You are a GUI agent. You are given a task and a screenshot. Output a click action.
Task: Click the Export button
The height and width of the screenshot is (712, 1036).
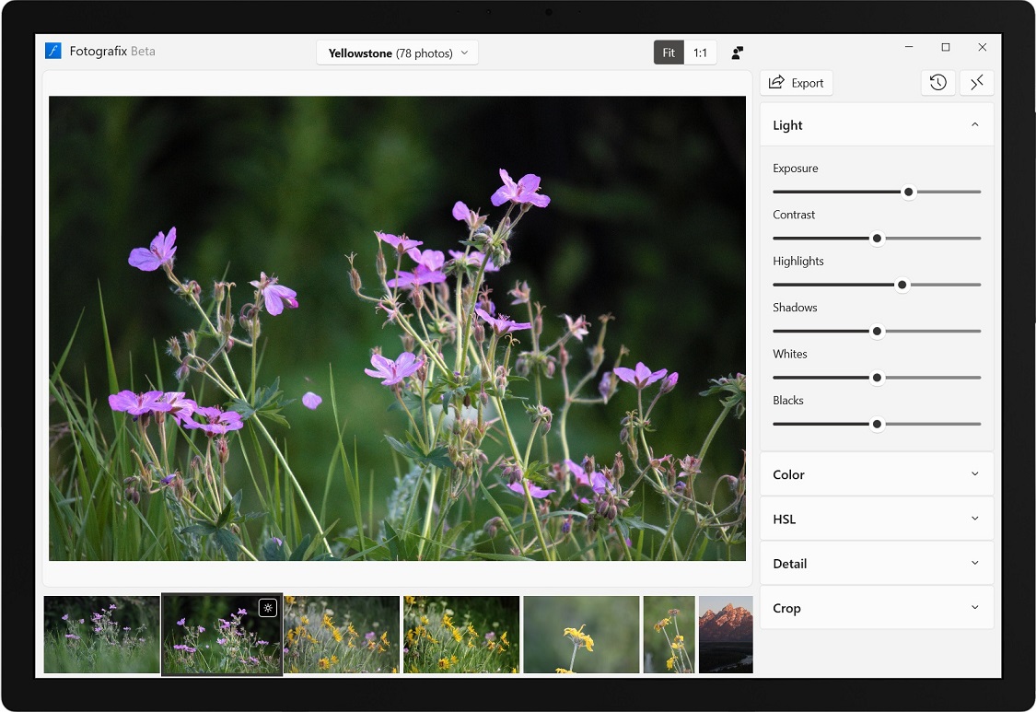tap(797, 83)
